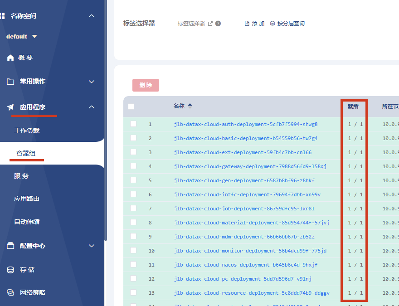Click the 常用操作 folder icon
This screenshot has height=306, width=399.
(10, 82)
